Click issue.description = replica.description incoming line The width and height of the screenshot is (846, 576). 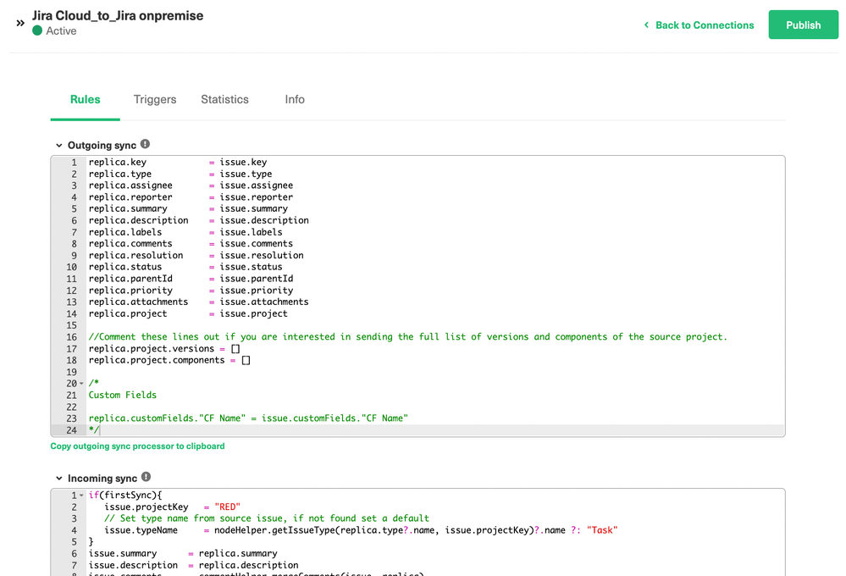[x=193, y=565]
